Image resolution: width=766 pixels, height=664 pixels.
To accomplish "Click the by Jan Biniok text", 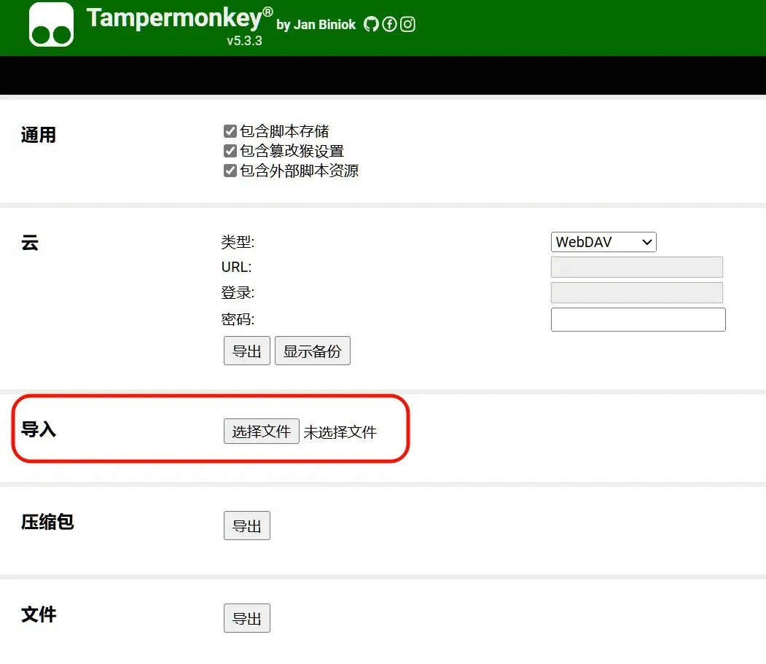I will coord(316,25).
